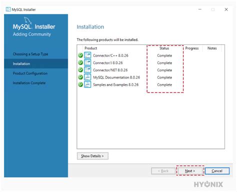
Task: Click the Product column header
Action: 90,48
